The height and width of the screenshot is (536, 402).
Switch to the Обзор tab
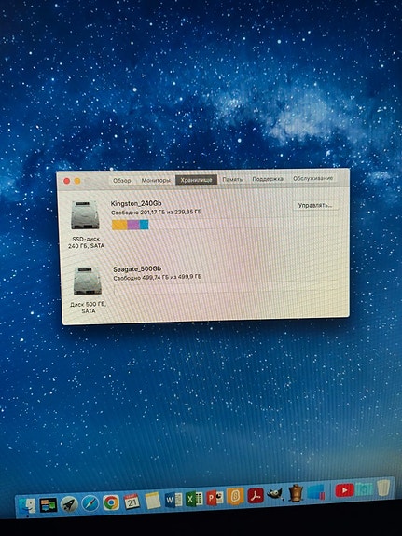click(x=122, y=181)
